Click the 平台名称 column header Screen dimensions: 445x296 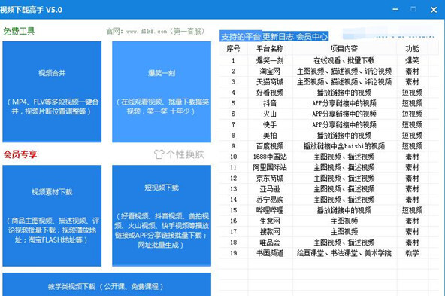click(270, 49)
